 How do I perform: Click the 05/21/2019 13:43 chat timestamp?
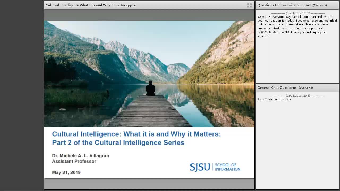(x=298, y=95)
